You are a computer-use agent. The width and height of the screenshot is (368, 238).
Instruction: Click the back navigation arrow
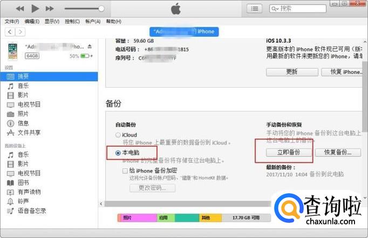[10, 32]
